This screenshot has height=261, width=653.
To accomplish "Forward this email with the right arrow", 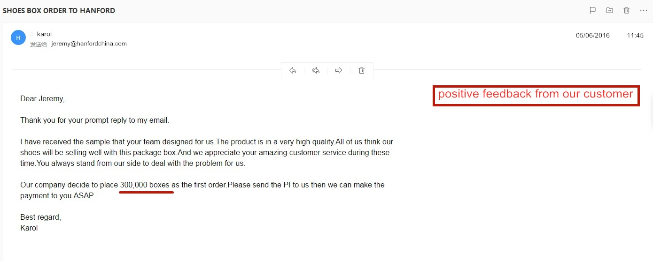I will point(339,70).
